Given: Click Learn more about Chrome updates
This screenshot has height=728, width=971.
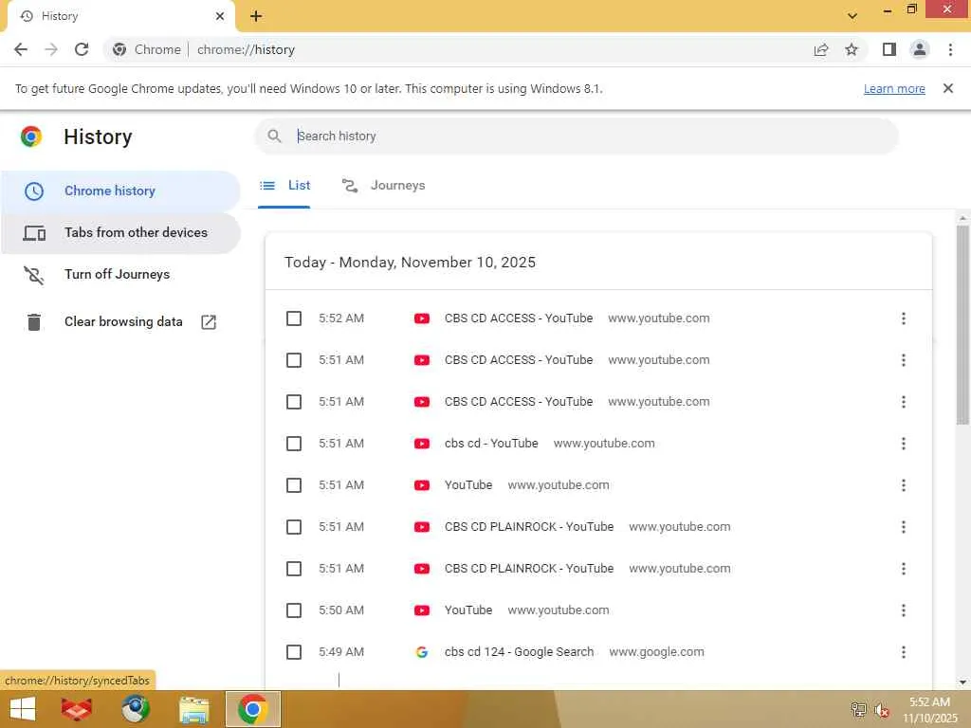Looking at the screenshot, I should click(x=894, y=89).
